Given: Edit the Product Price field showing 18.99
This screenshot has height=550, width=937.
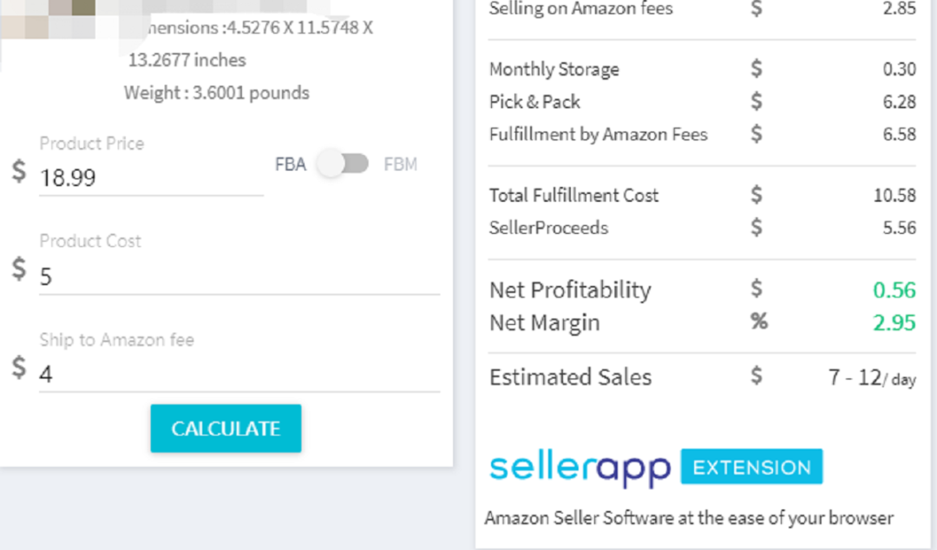Looking at the screenshot, I should (151, 178).
